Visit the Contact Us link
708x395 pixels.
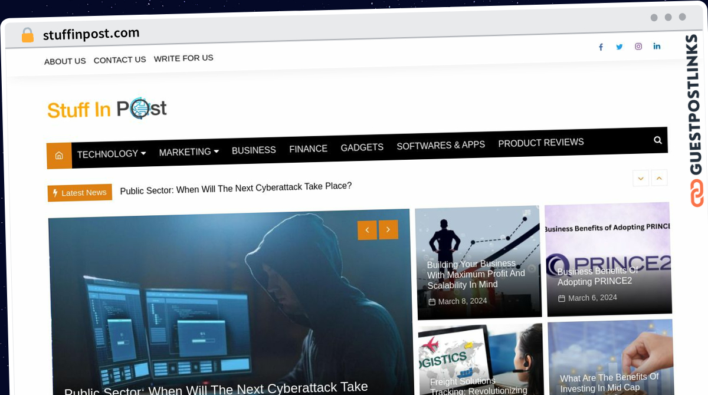point(120,60)
